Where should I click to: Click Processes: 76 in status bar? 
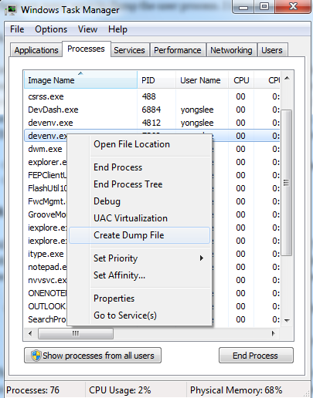32,390
